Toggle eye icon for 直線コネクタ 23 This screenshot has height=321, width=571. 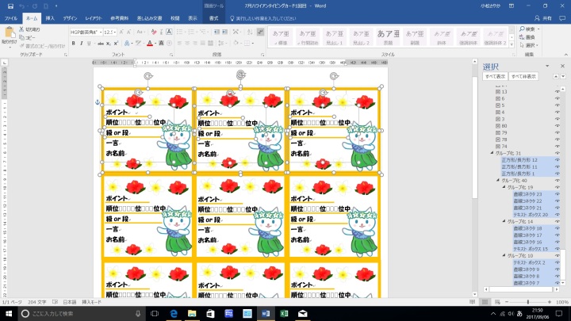[x=558, y=194]
